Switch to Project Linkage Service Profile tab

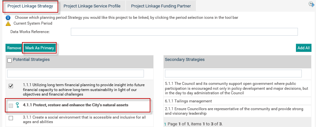click(x=92, y=6)
